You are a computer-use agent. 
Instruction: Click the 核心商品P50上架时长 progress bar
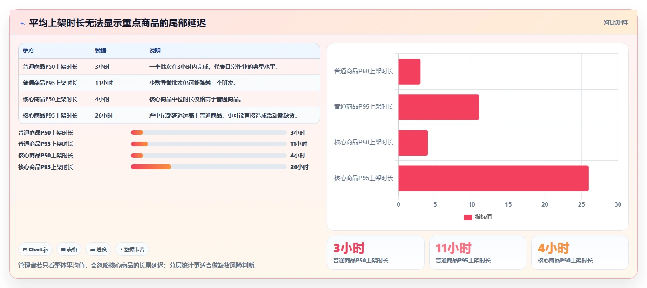209,156
